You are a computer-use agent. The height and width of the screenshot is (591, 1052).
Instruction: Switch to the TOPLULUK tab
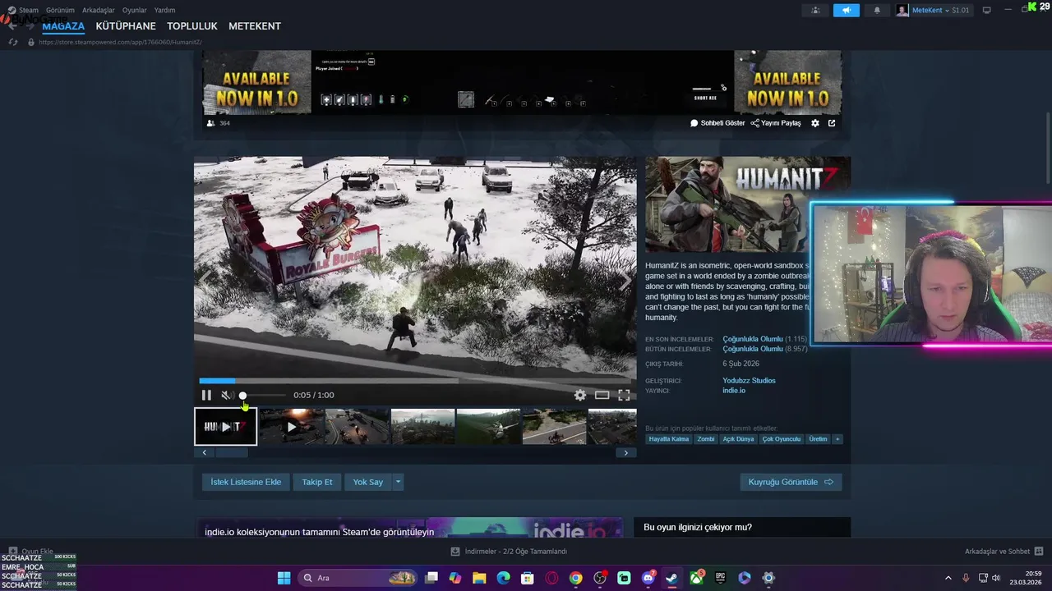192,26
